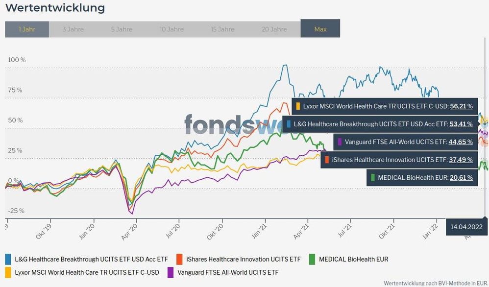This screenshot has width=489, height=287.
Task: Toggle L&G Healthcare Breakthrough legend label
Action: 91,259
